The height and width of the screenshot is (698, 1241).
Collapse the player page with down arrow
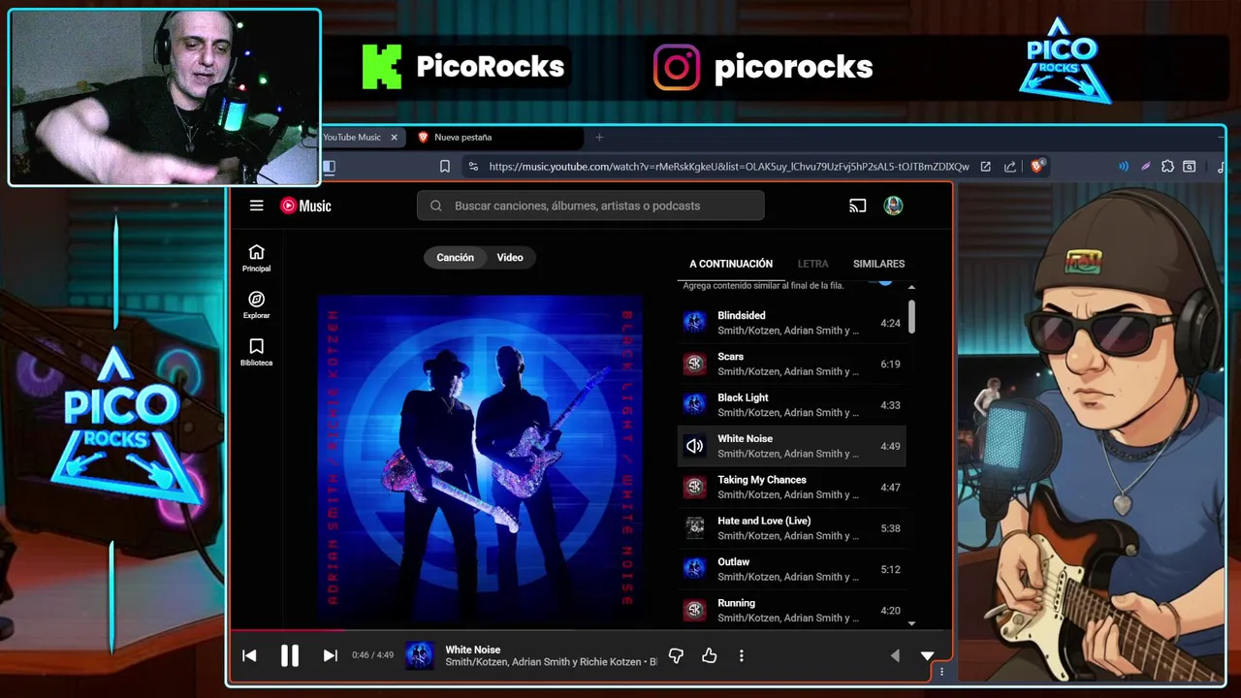click(927, 656)
